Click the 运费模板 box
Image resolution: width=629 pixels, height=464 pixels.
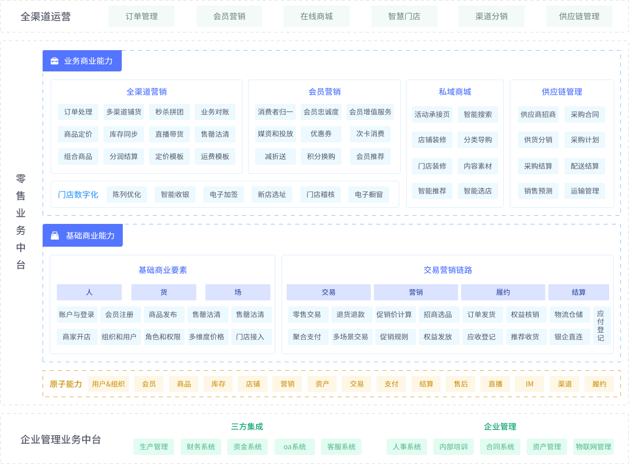click(x=215, y=157)
